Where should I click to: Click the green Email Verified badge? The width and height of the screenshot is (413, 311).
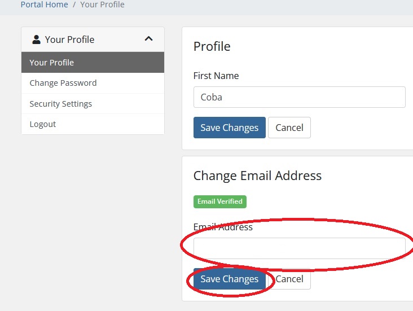(x=220, y=202)
